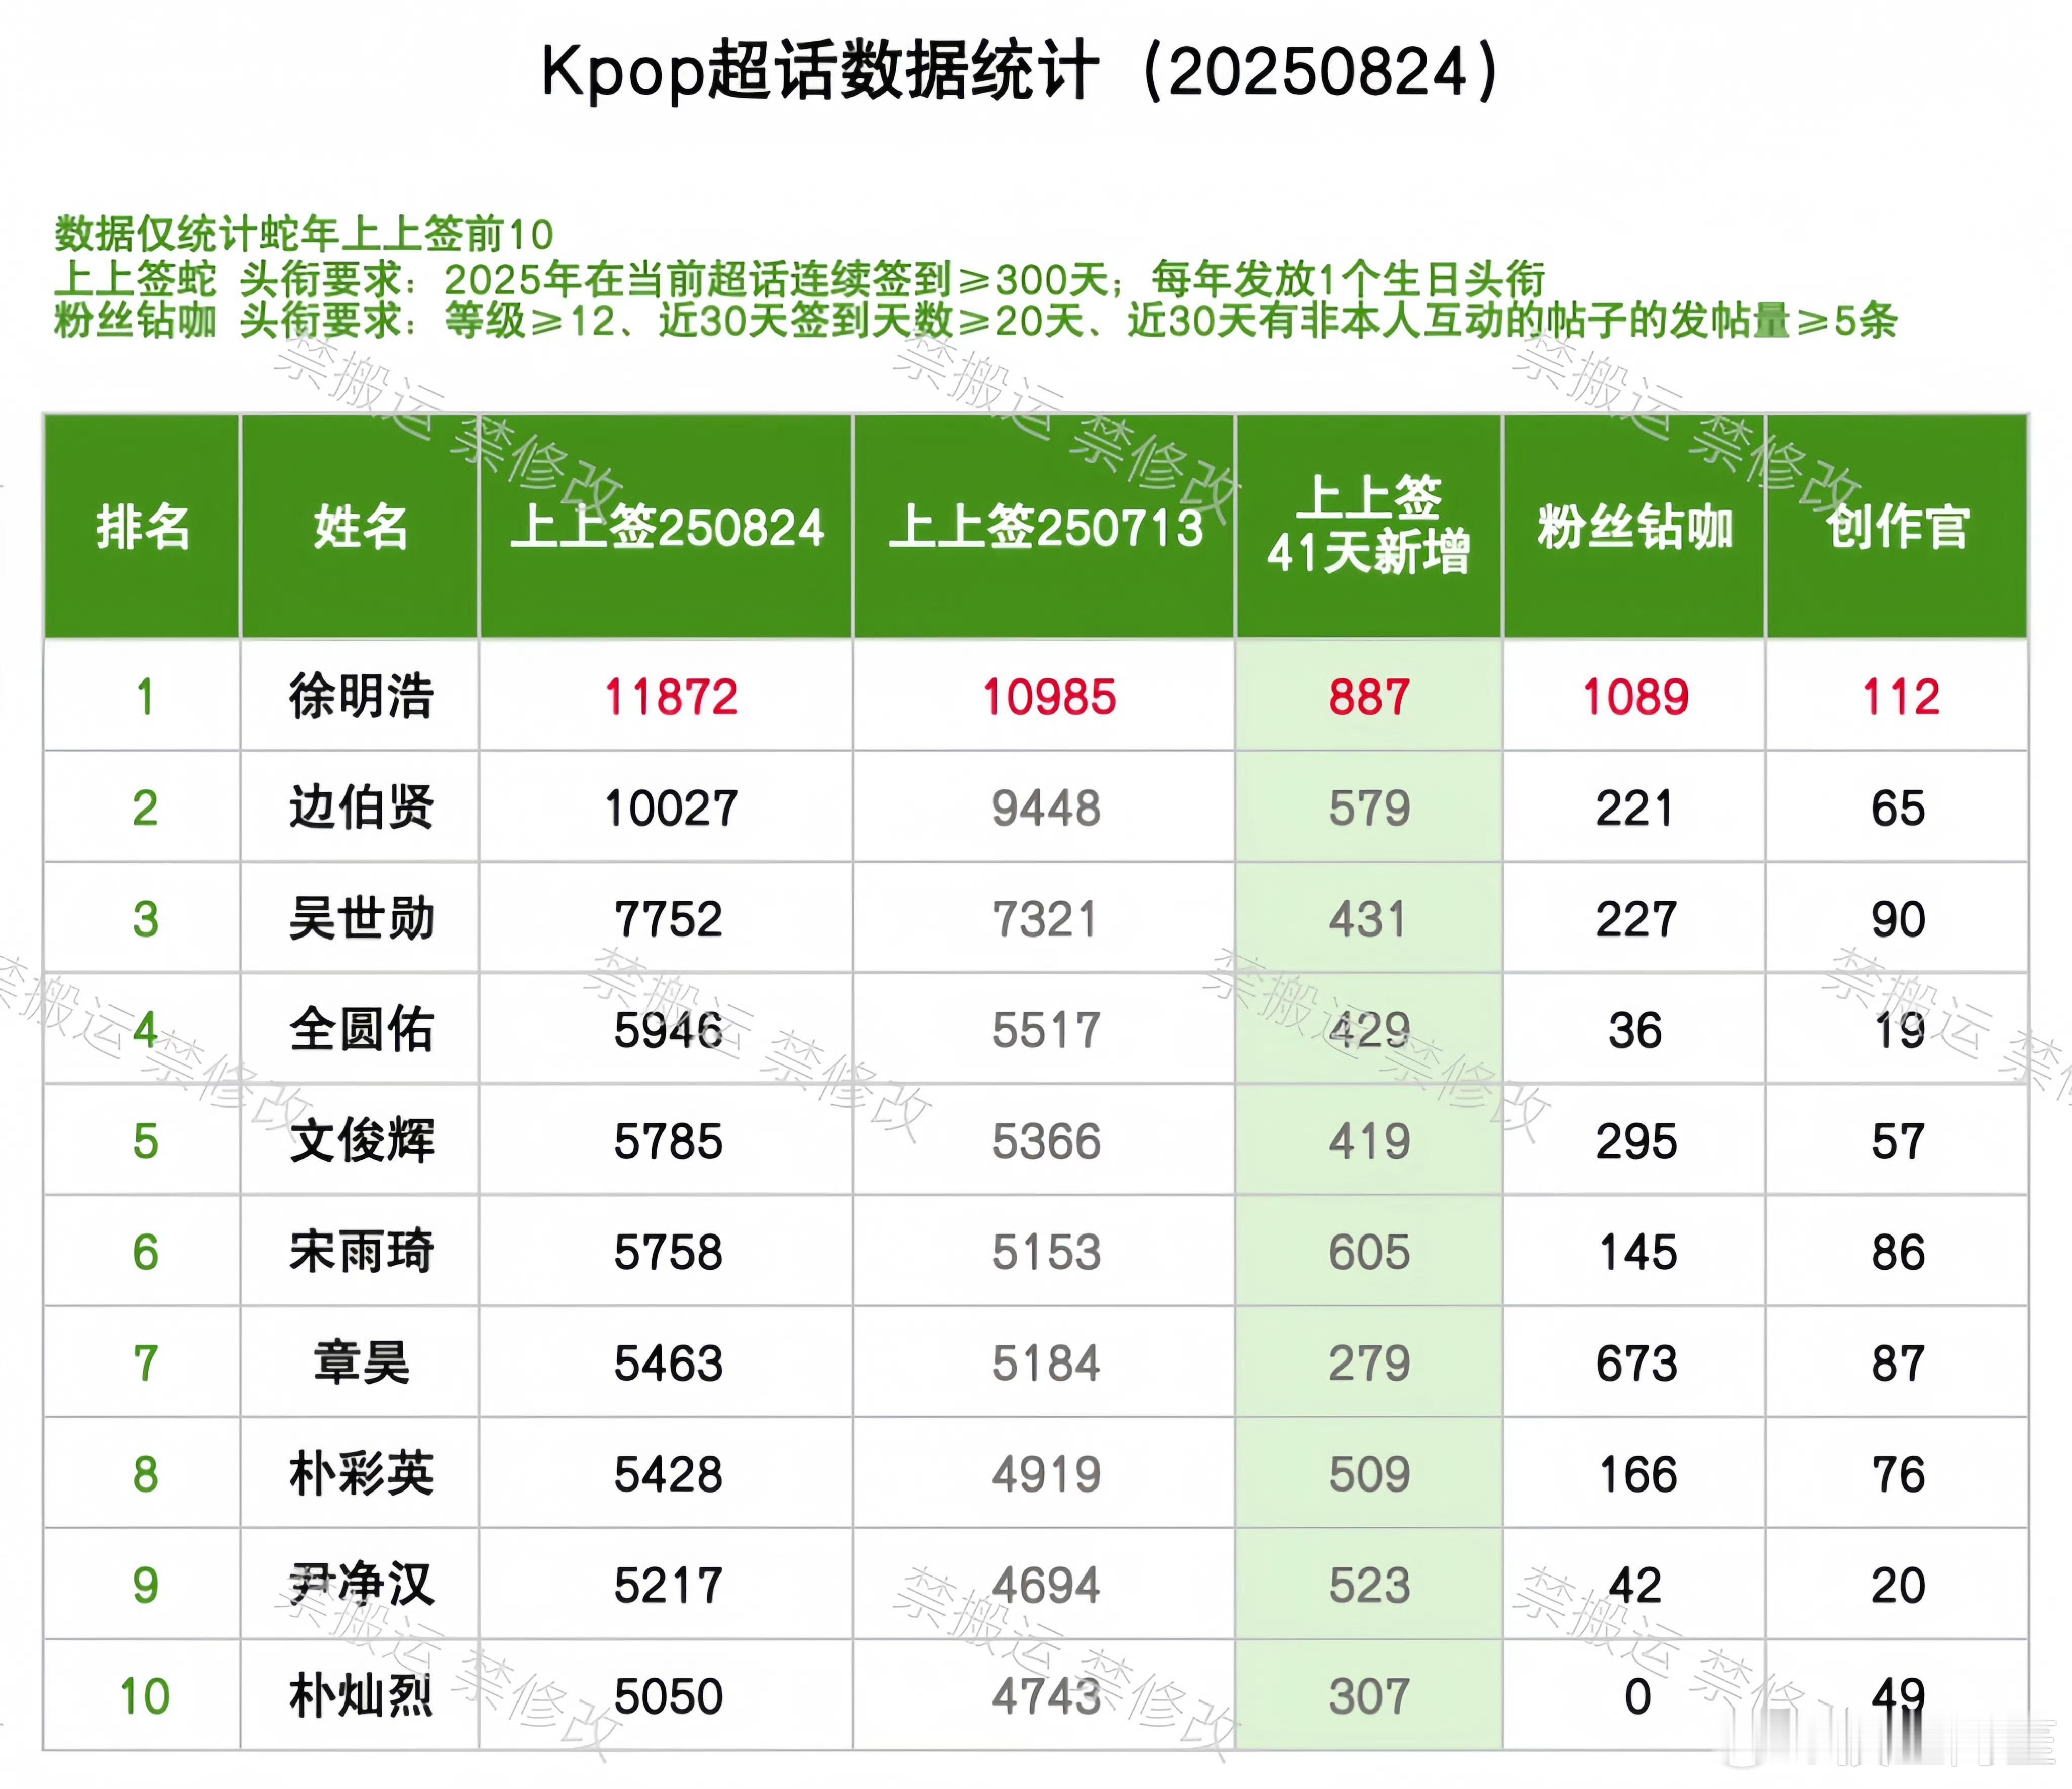Click the green note 数据仅统计蛇年上上签前10

(x=303, y=235)
